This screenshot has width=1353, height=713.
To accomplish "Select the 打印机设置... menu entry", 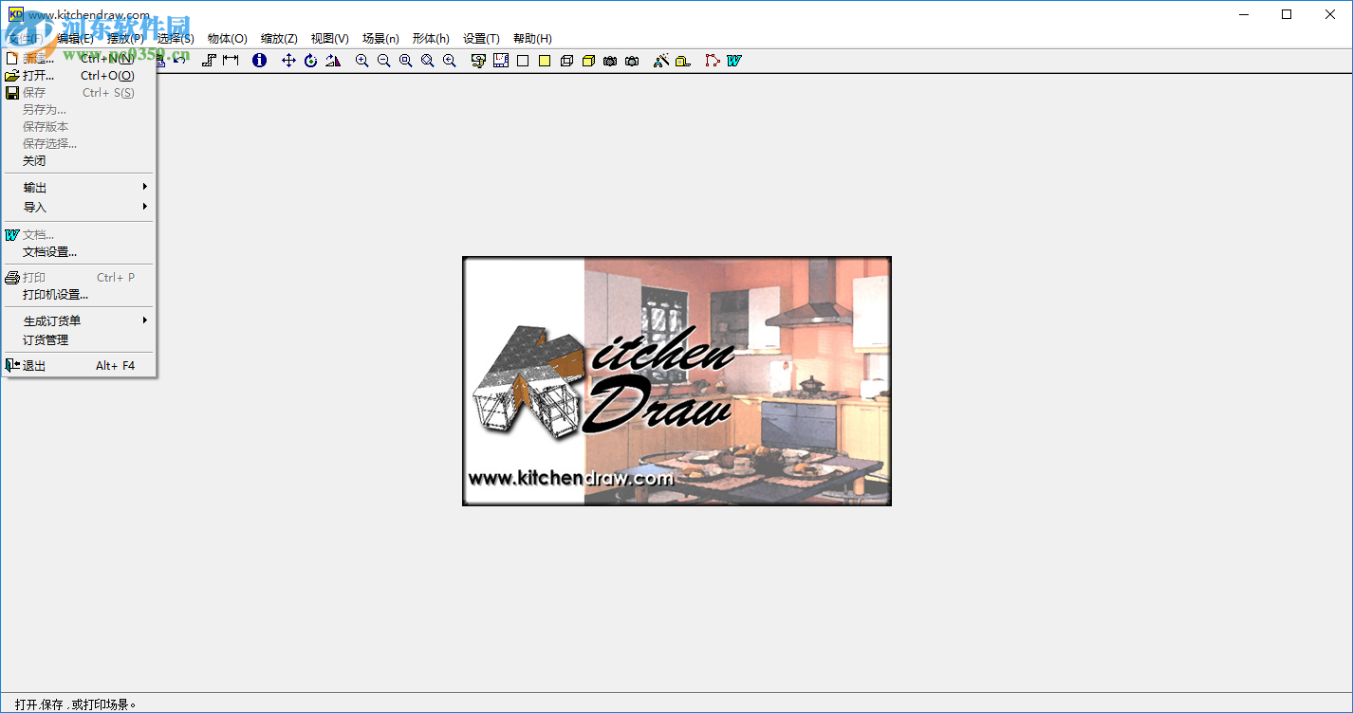I will click(80, 295).
